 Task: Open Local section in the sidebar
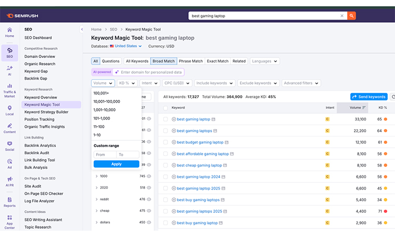(9, 110)
